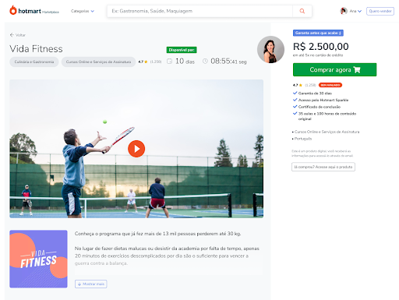Select Cursos Online e Serviços de Assinatura tag
Viewport: 399px width, 300px height.
[x=98, y=62]
